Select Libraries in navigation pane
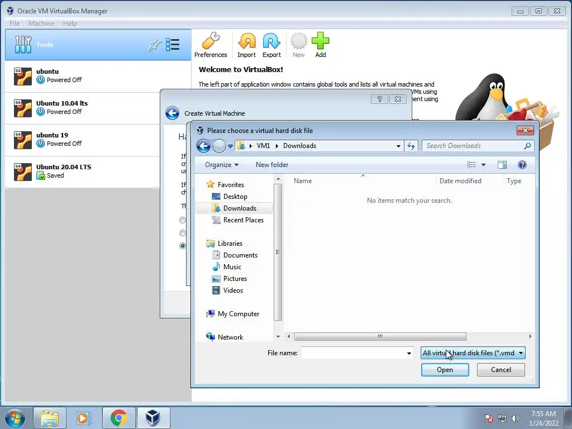The height and width of the screenshot is (429, 572). pos(230,244)
